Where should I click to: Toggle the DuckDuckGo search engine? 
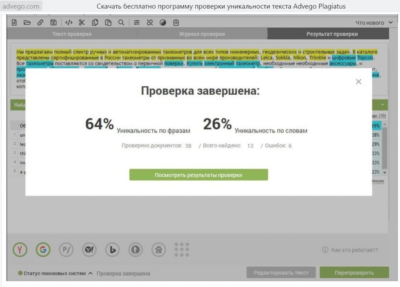click(136, 250)
